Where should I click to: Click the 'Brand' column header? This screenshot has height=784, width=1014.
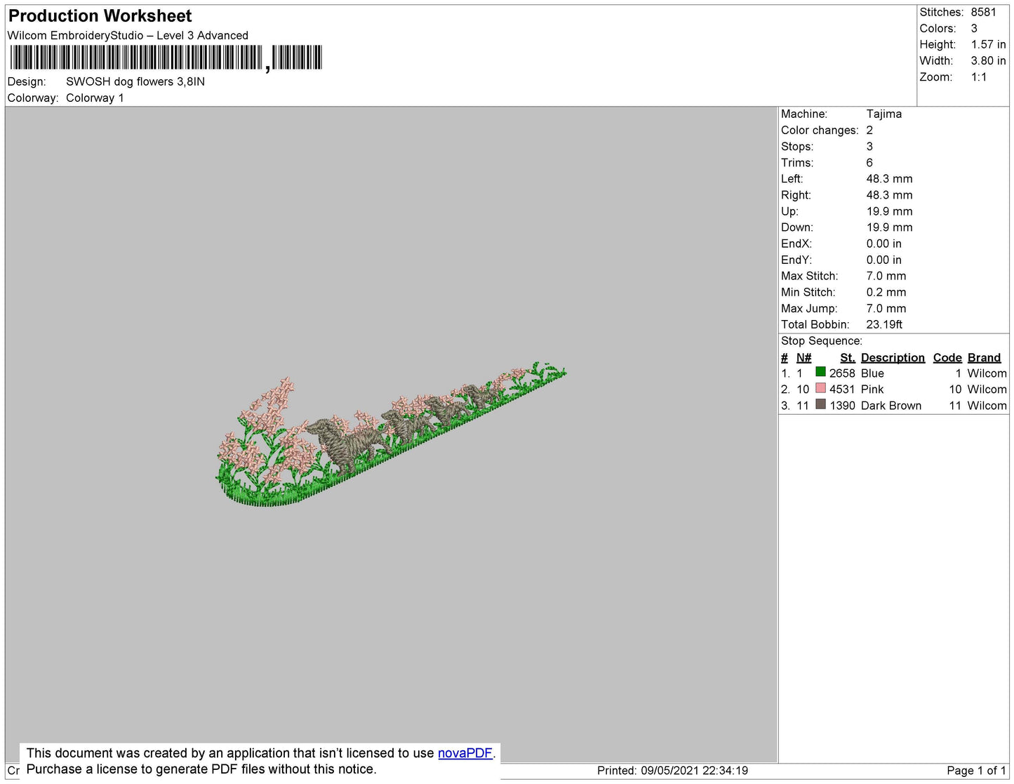point(984,357)
